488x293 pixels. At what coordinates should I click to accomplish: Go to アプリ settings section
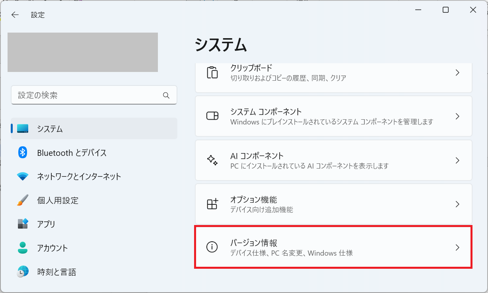tap(94, 224)
